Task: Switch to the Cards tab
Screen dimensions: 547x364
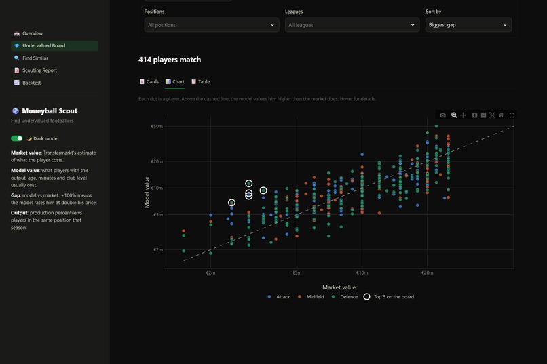Action: point(149,81)
